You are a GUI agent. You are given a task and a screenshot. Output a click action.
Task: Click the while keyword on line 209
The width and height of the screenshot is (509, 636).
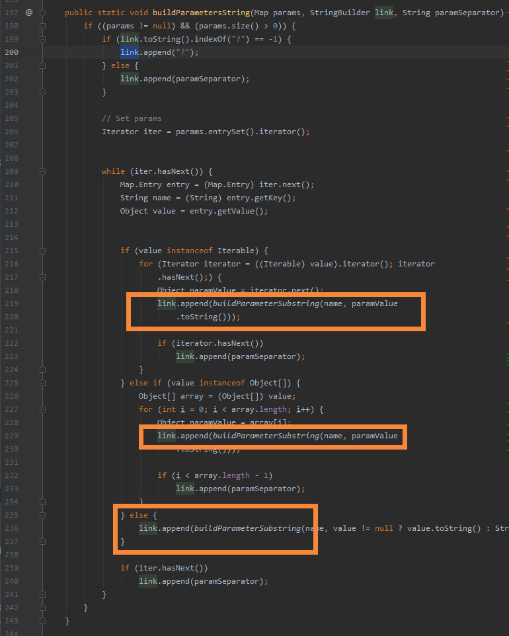pos(113,171)
